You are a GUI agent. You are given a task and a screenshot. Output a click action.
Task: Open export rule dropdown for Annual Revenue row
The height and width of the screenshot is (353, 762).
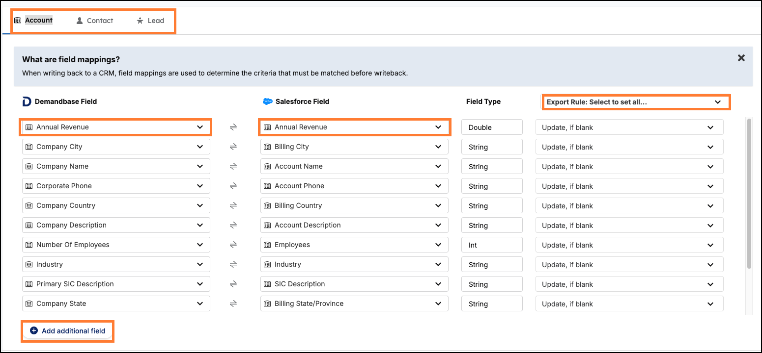coord(629,127)
